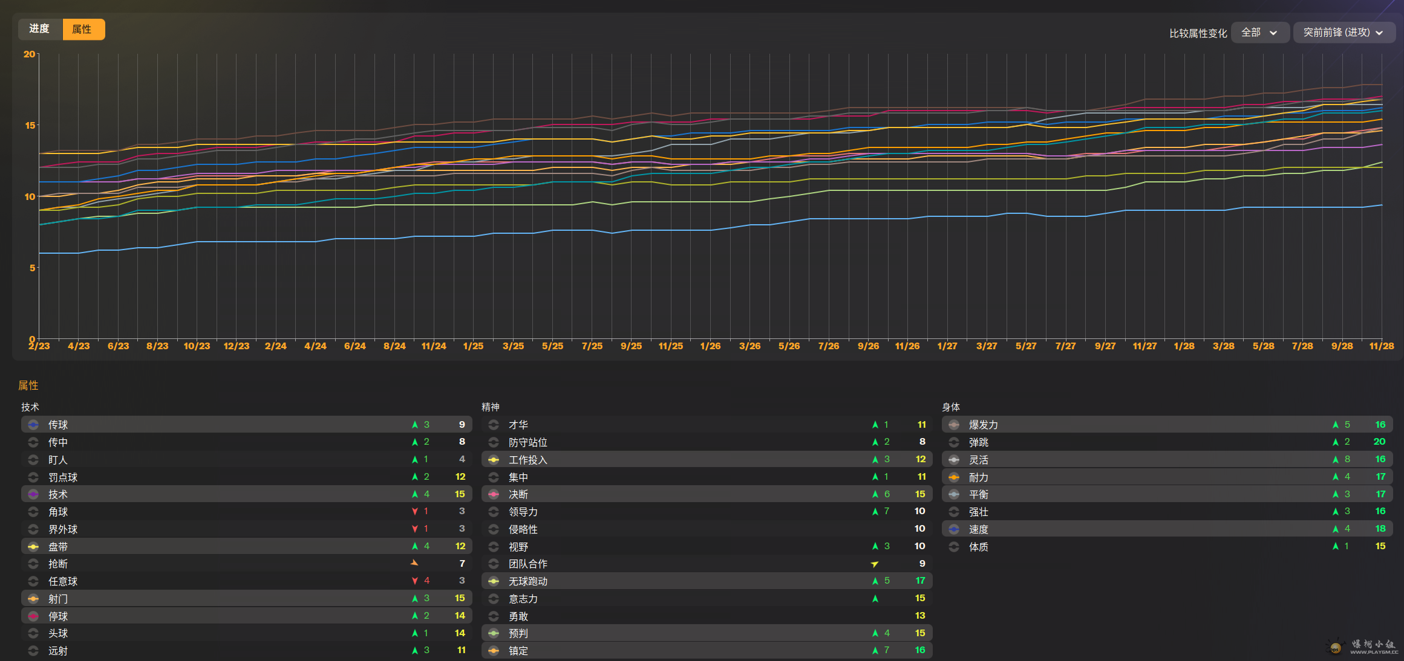Screen dimensions: 1404x661
Task: Click the 领导力 line indicator icon
Action: coord(494,512)
